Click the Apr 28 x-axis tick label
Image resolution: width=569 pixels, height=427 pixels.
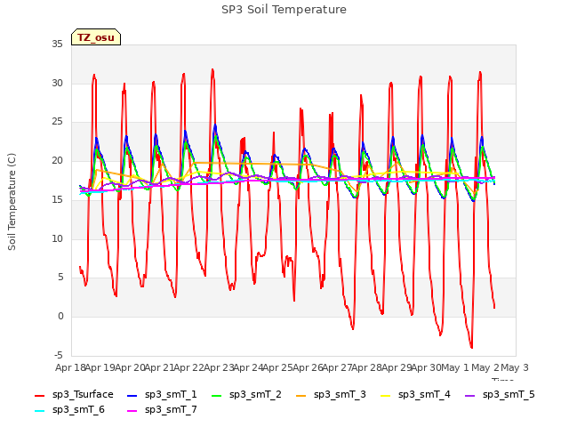pos(367,367)
